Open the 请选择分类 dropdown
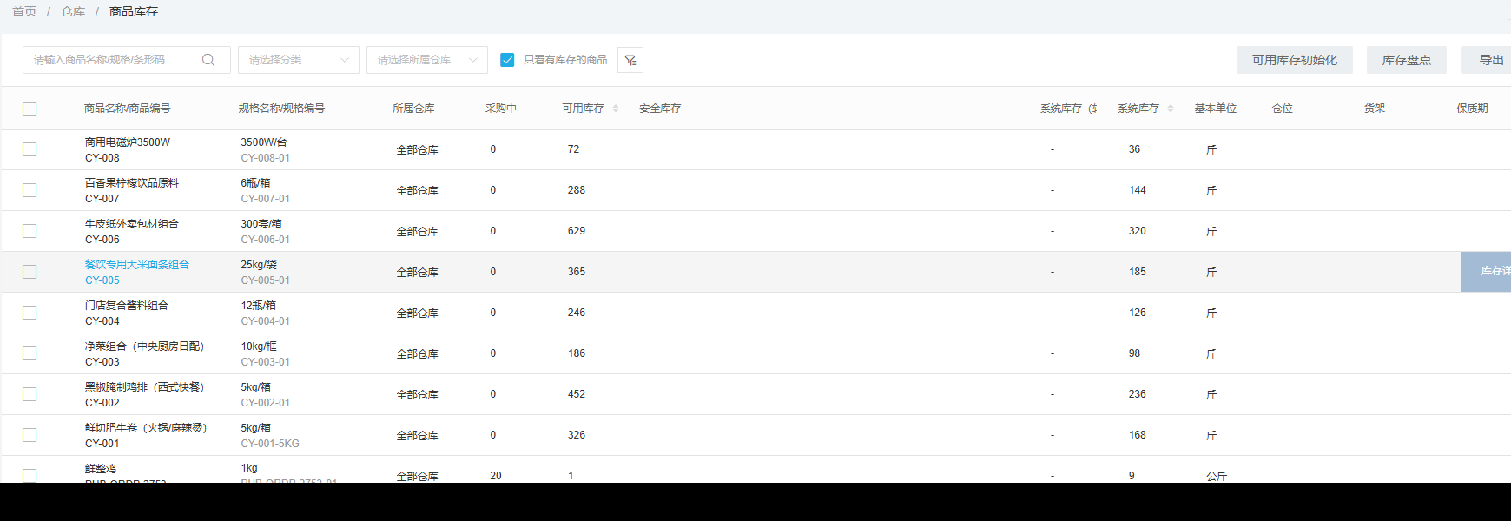The width and height of the screenshot is (1511, 521). click(x=299, y=60)
